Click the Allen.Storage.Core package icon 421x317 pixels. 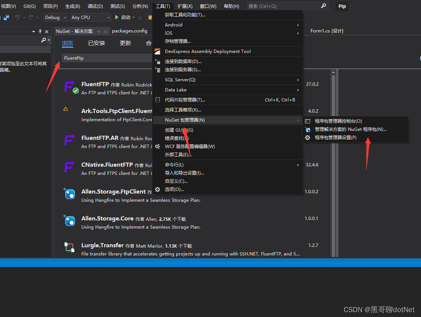point(69,220)
